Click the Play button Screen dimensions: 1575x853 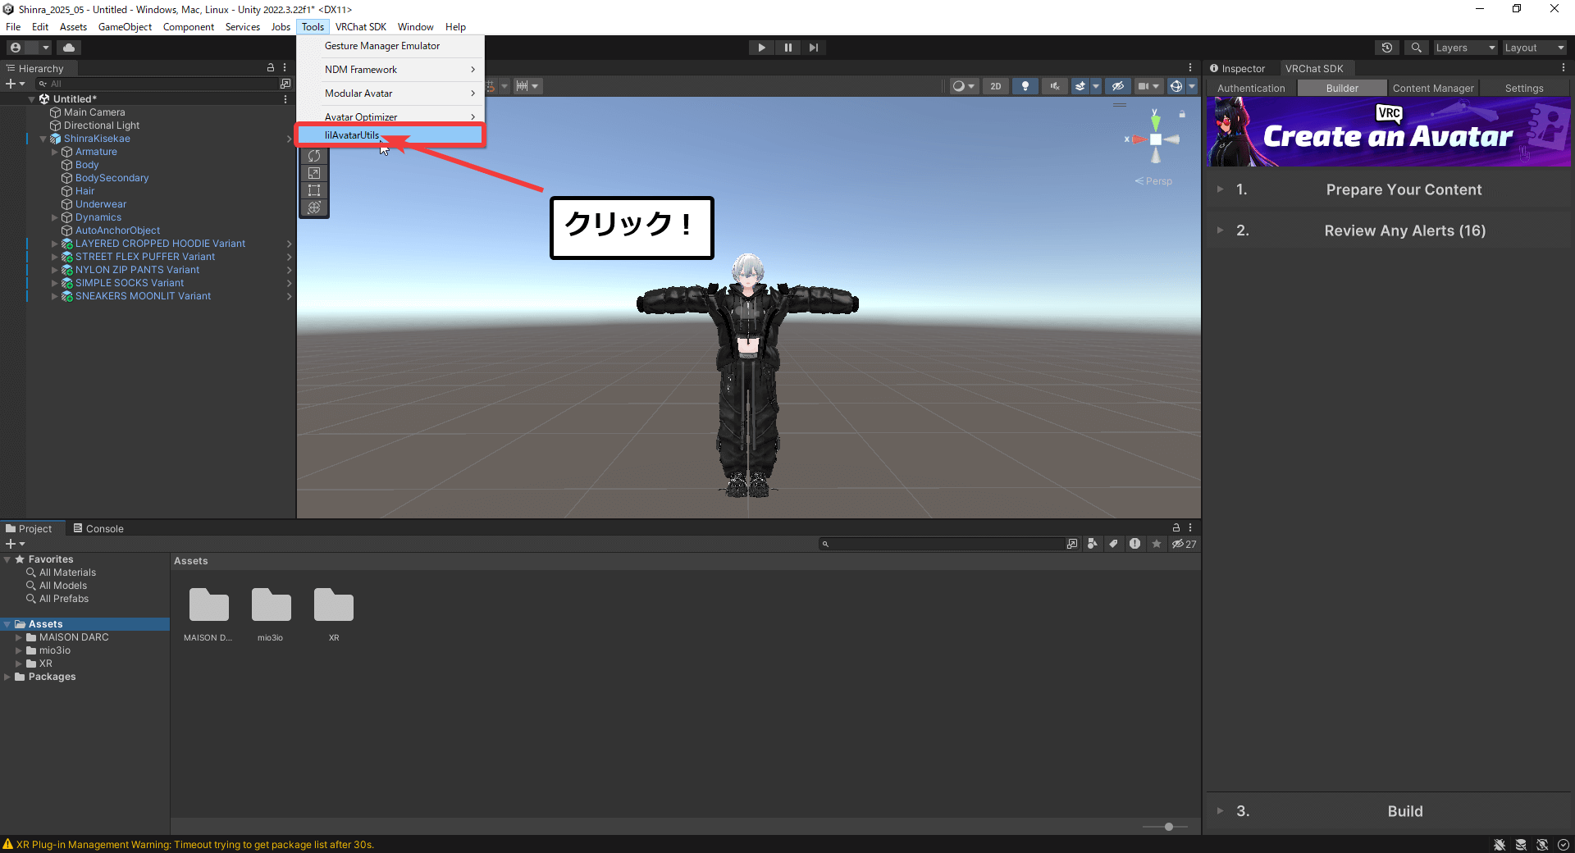(x=761, y=48)
